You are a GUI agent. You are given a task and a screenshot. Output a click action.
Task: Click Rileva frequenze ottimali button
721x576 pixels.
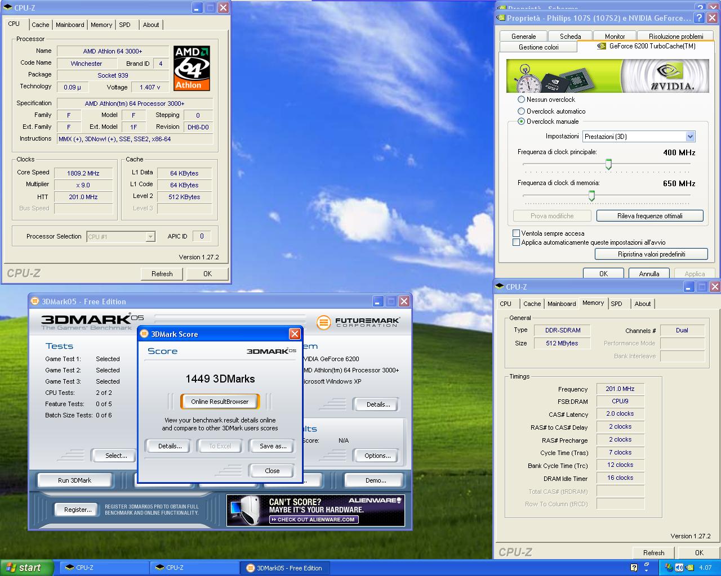(650, 216)
